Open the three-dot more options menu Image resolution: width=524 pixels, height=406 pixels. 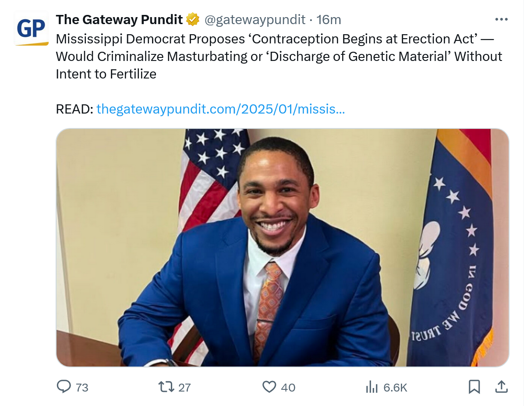tap(501, 20)
